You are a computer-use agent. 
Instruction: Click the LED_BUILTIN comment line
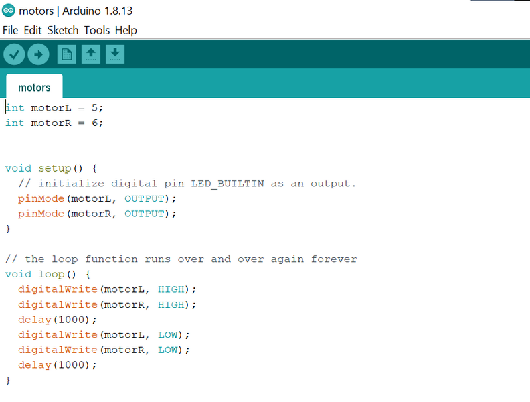pyautogui.click(x=187, y=184)
